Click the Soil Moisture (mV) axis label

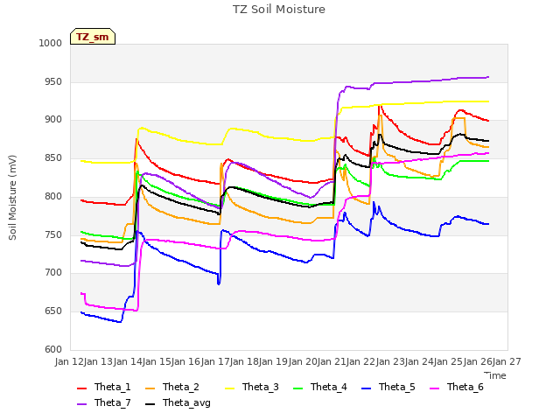12,197
